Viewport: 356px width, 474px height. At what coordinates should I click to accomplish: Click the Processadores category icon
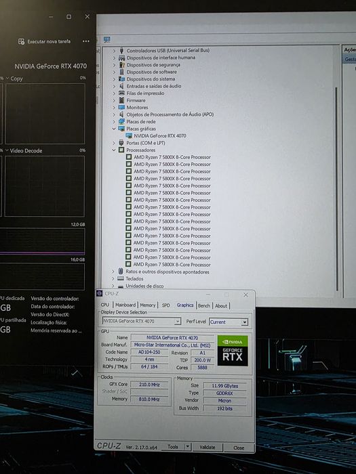click(121, 150)
